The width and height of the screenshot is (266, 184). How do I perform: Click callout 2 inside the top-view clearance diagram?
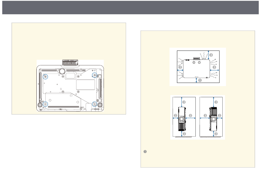[180, 67]
